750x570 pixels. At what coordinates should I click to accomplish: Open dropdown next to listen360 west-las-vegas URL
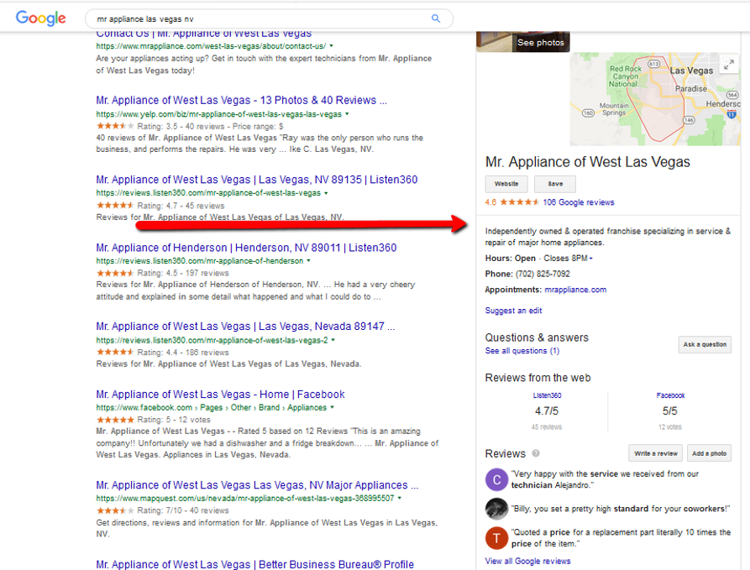pos(326,193)
